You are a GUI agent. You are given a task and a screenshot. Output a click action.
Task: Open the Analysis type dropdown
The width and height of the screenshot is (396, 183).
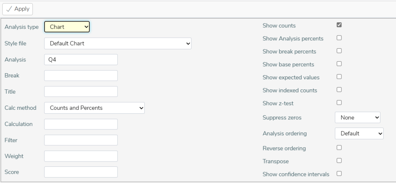click(67, 27)
